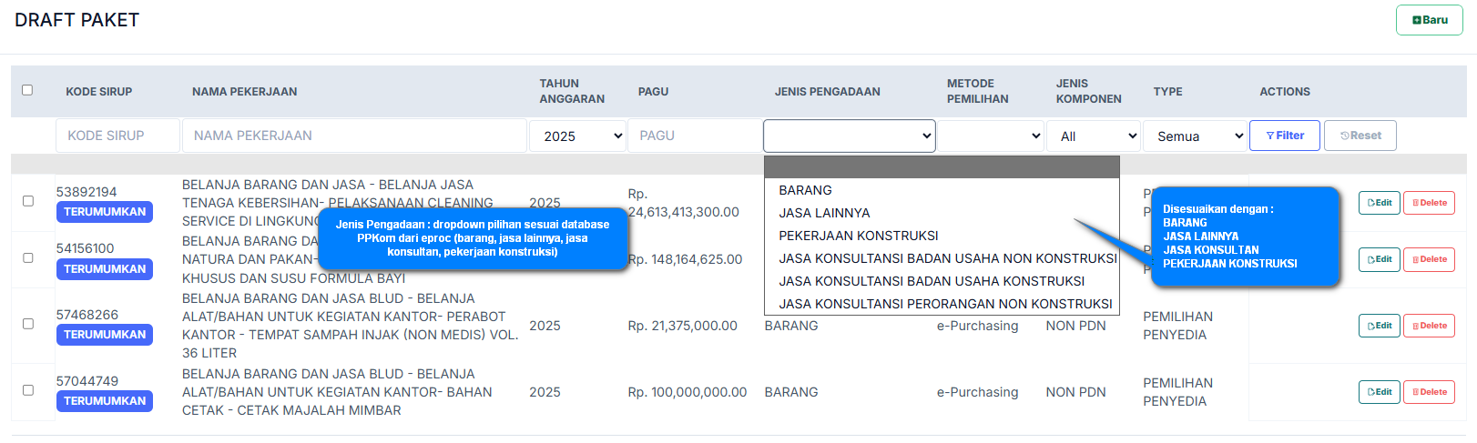
Task: Delete the paket with code 53892194
Action: click(x=1428, y=203)
